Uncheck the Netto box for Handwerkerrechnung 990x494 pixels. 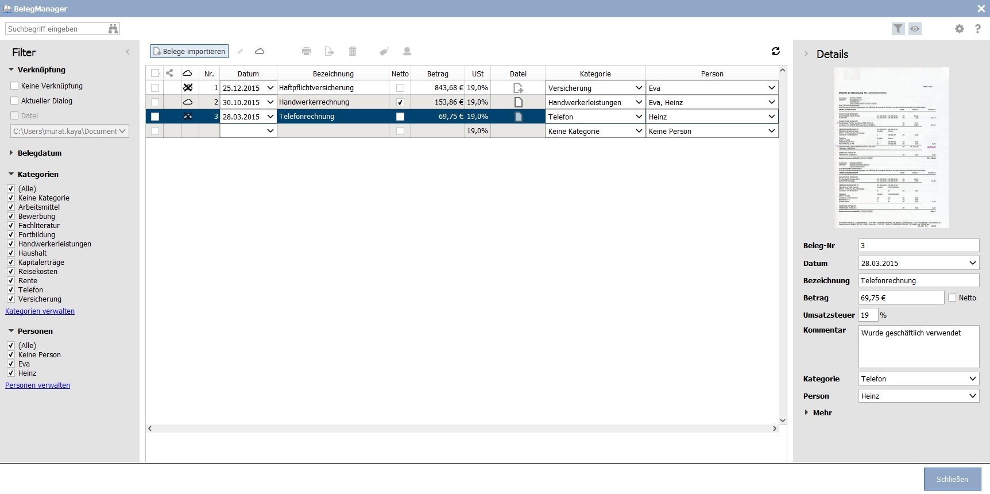[400, 102]
